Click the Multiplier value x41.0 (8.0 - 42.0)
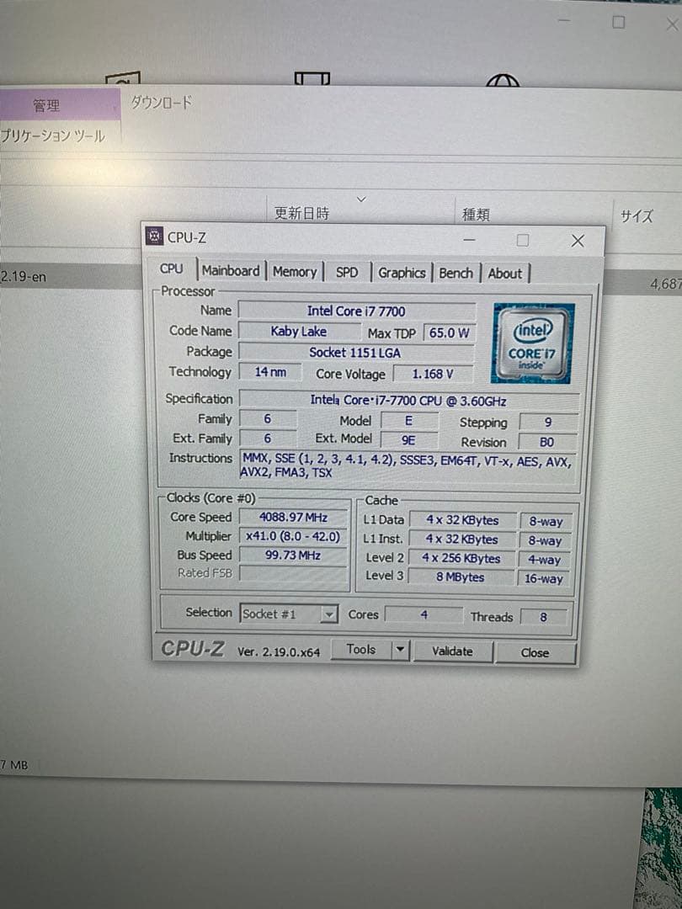This screenshot has height=909, width=682. (293, 536)
